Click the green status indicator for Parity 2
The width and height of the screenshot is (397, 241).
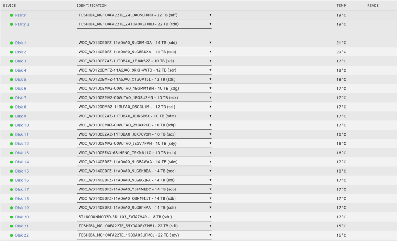12,24
